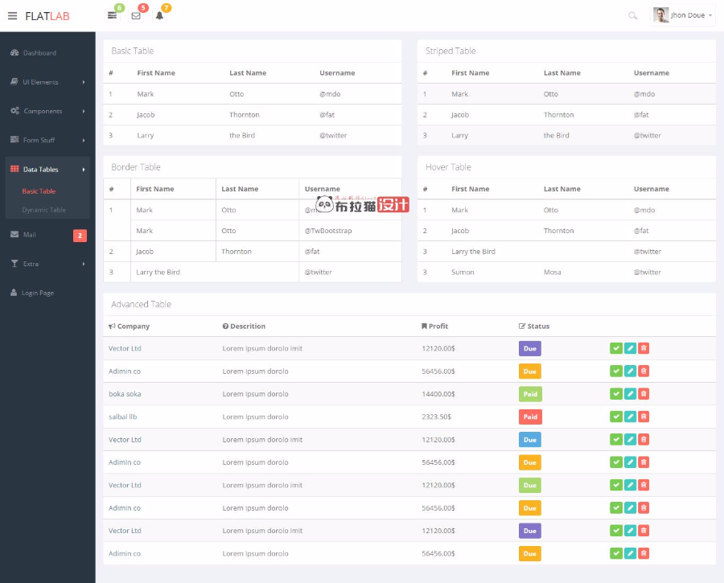Click delete trash button in first Vector Ltd row

(x=644, y=348)
